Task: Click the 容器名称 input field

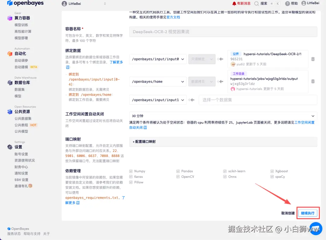Action: click(x=223, y=32)
